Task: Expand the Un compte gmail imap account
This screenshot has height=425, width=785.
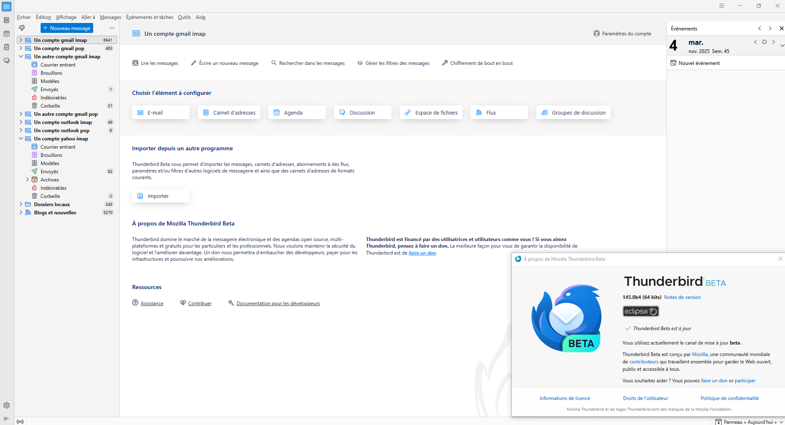Action: coord(21,40)
